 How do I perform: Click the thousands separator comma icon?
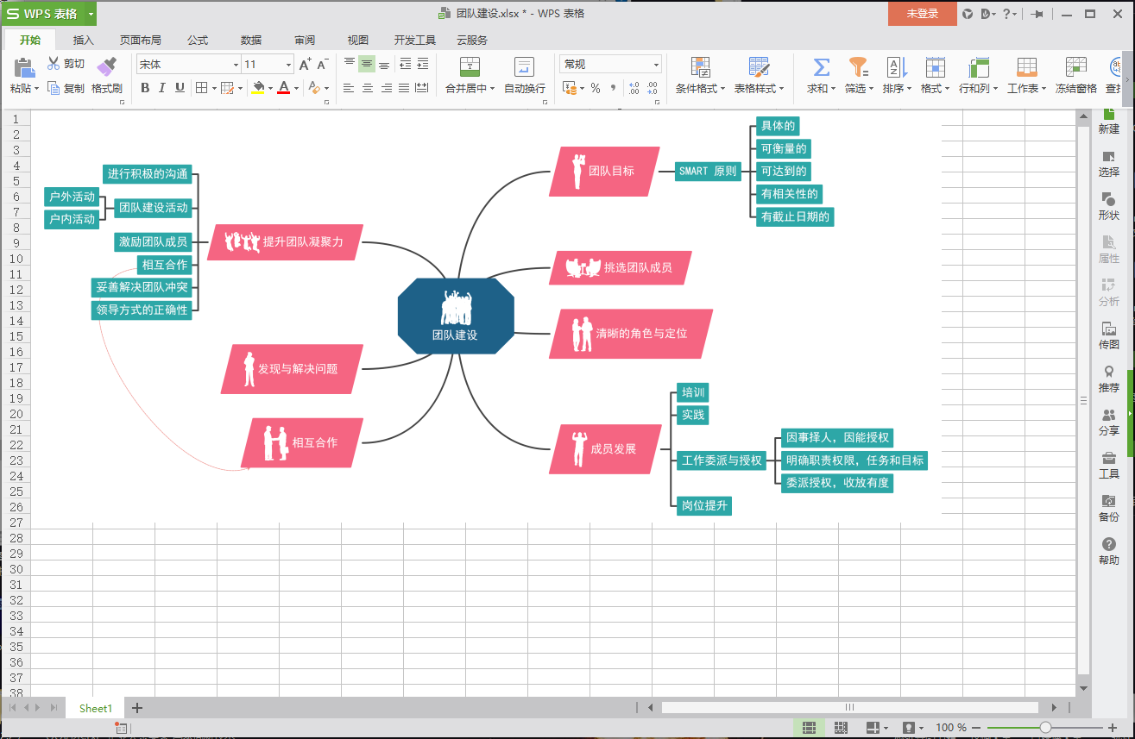[613, 88]
